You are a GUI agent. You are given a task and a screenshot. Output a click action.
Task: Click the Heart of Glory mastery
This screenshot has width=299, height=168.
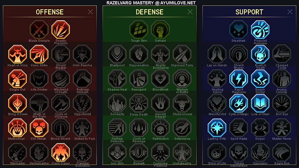(x=17, y=54)
